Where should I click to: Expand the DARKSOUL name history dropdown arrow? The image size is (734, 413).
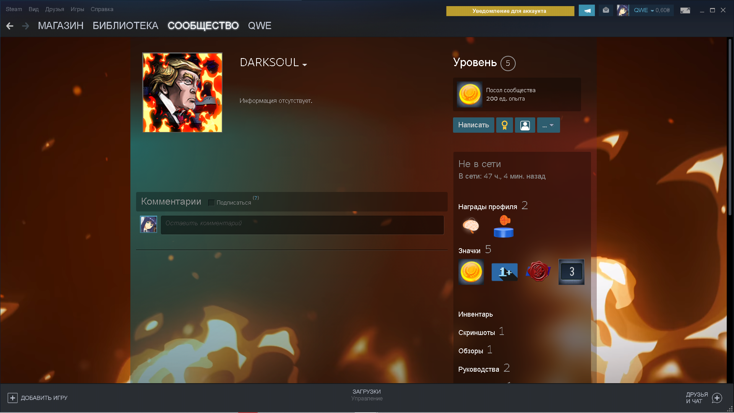[305, 65]
